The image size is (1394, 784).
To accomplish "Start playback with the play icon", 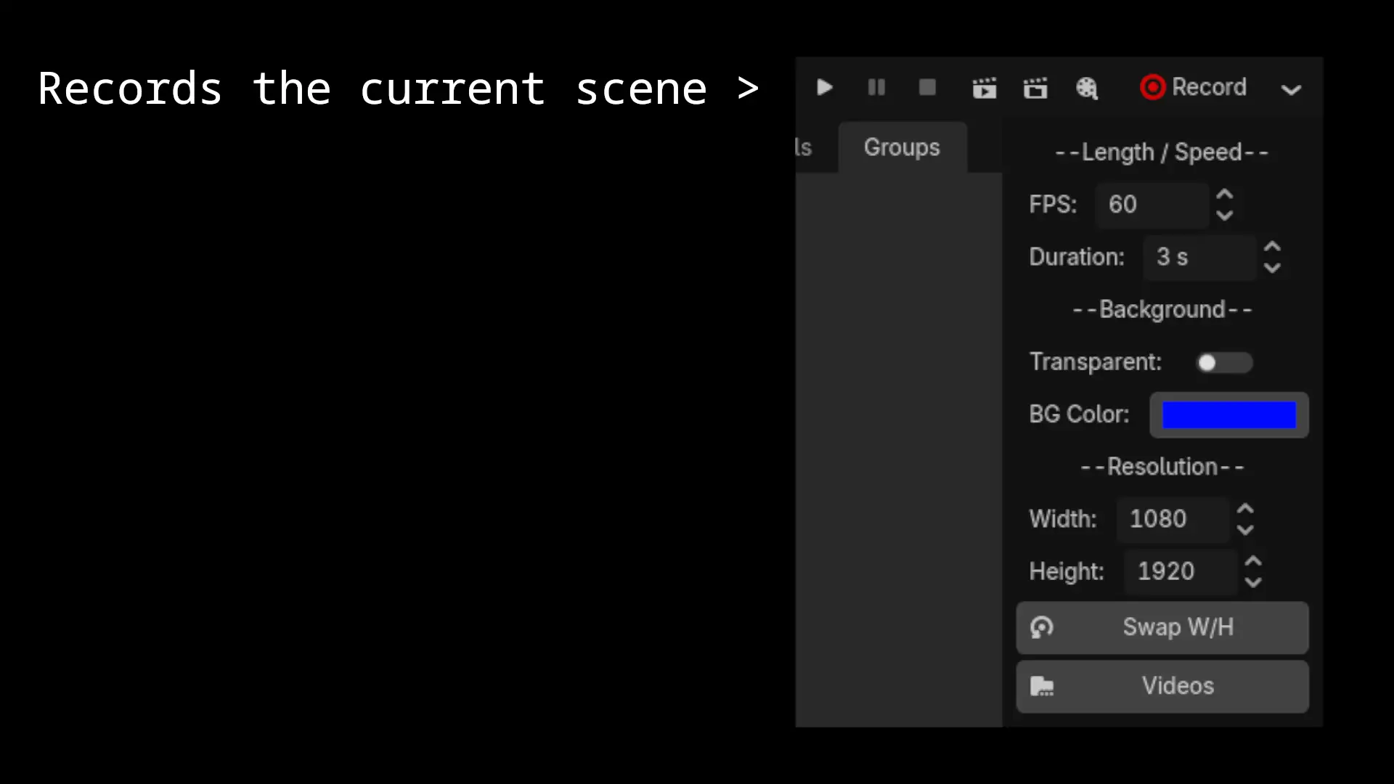I will click(x=824, y=88).
